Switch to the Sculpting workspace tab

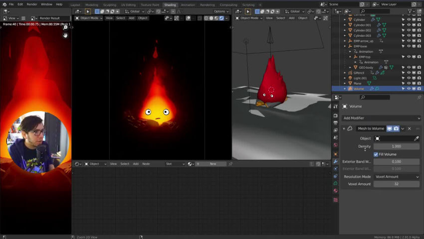click(x=110, y=5)
